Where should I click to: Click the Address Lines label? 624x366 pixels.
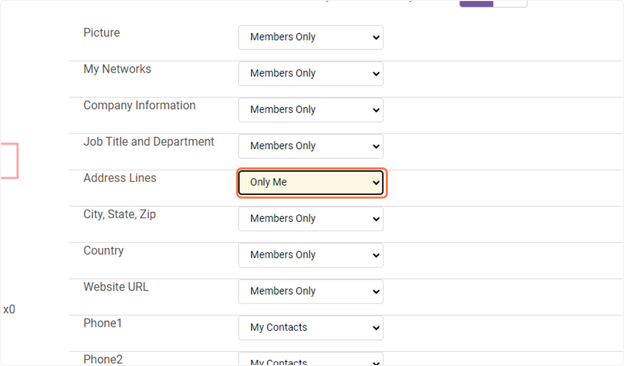coord(120,178)
